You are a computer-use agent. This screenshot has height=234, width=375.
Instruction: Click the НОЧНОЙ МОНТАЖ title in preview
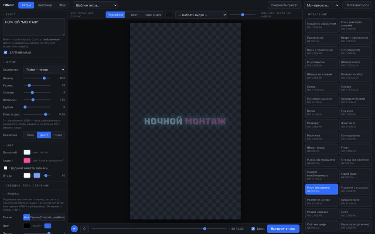tap(185, 121)
